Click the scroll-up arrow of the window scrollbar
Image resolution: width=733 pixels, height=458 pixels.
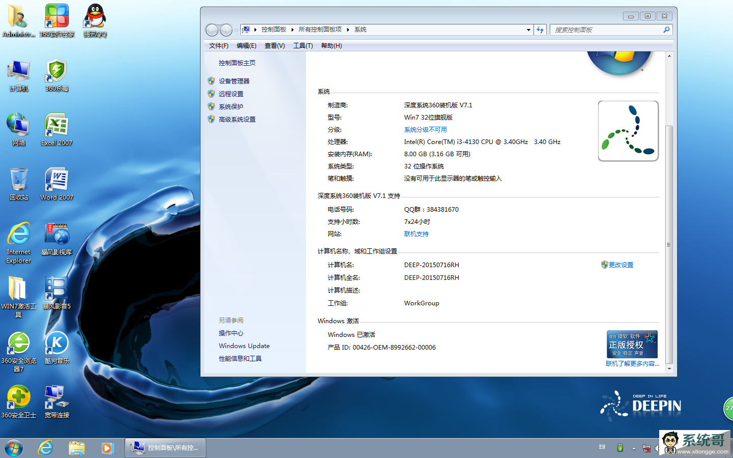click(x=669, y=56)
